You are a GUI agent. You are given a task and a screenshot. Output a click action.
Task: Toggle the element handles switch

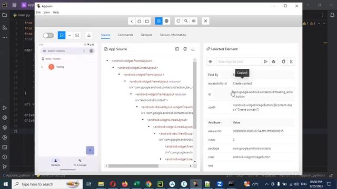[x=48, y=35]
